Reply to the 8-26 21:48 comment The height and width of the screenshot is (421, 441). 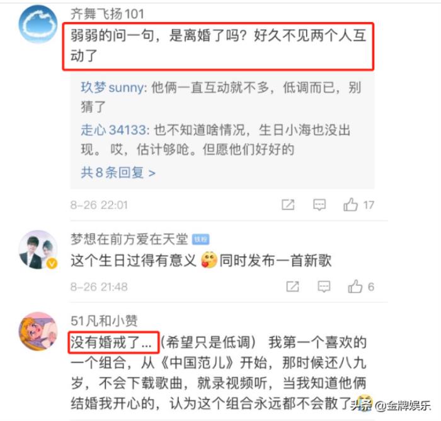[324, 287]
